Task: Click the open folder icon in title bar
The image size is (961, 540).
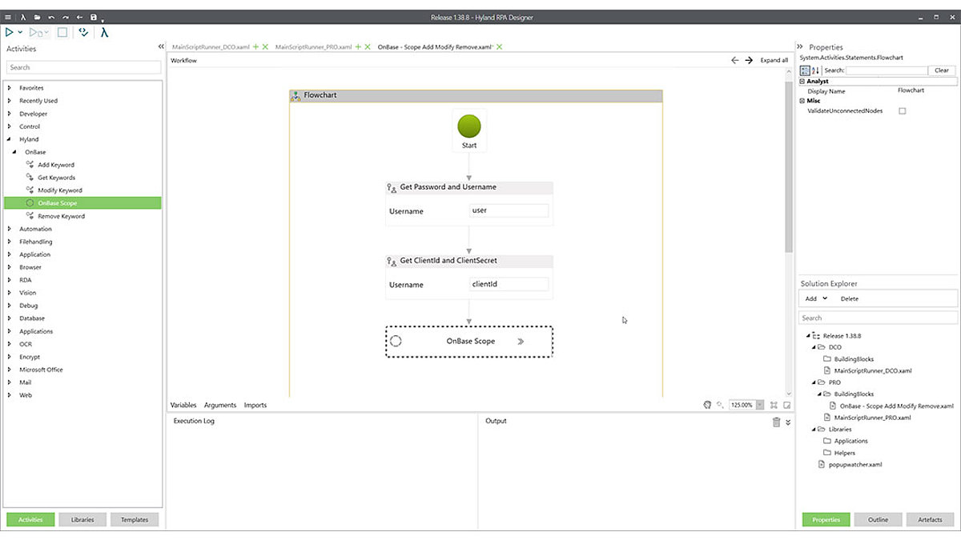Action: tap(37, 17)
